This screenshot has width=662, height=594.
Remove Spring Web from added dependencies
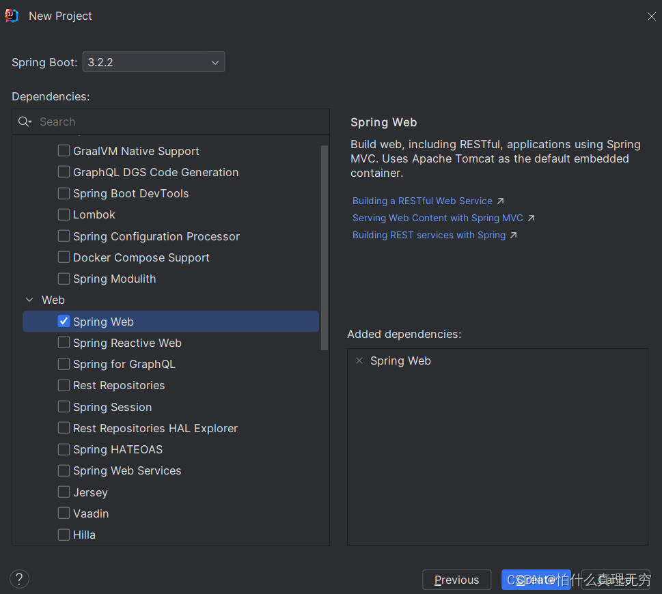pyautogui.click(x=359, y=360)
